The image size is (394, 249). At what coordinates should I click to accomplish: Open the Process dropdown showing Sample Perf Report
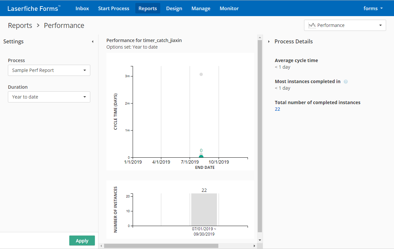pos(49,70)
